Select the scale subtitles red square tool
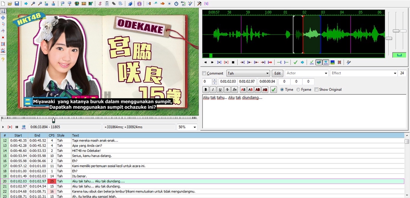 click(x=3, y=38)
